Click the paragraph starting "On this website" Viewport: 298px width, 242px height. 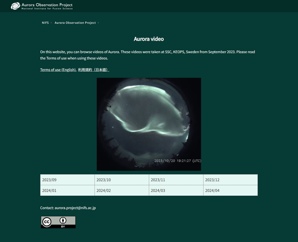point(148,55)
